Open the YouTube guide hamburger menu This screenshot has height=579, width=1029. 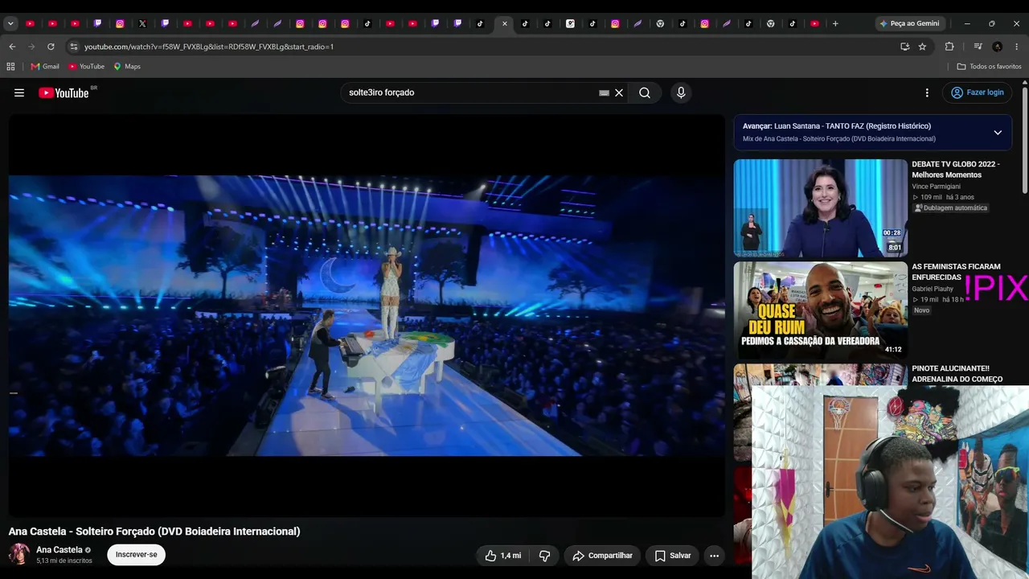(x=19, y=92)
